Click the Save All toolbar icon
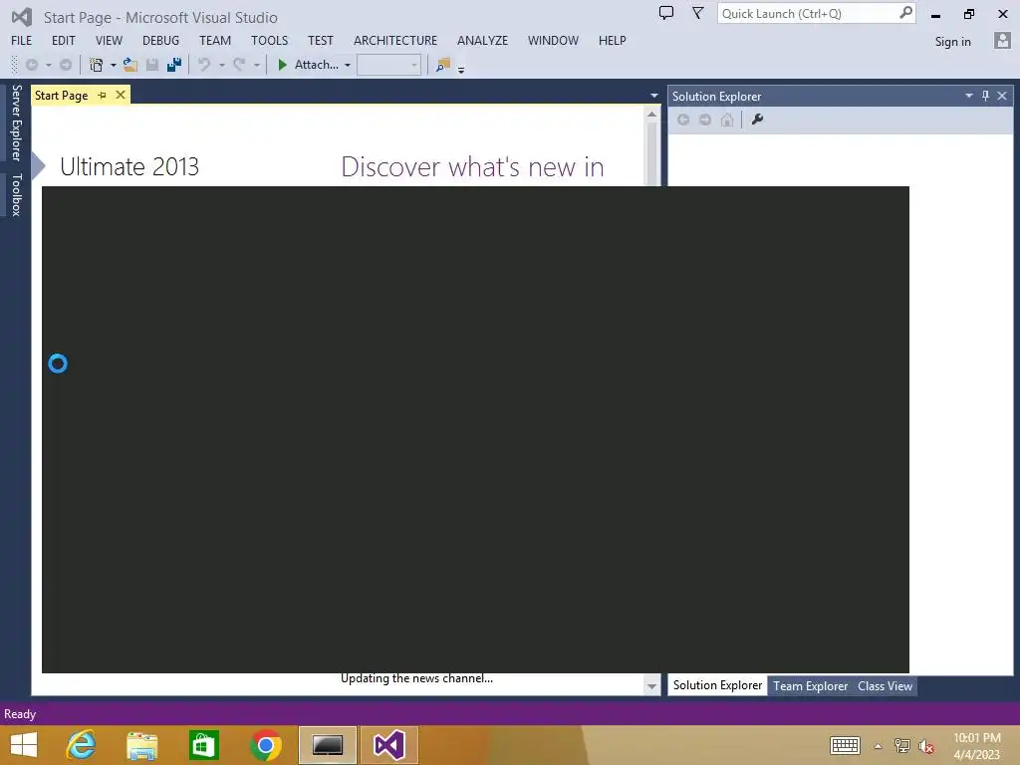Screen dimensions: 1020x765 pyautogui.click(x=174, y=65)
